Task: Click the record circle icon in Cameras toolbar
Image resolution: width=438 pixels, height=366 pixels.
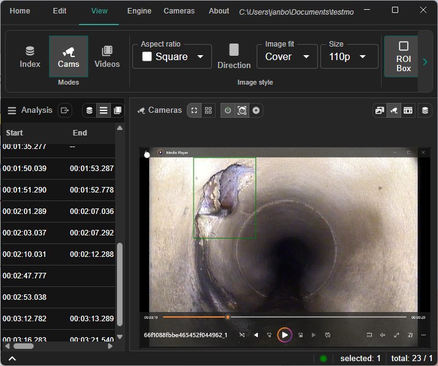Action: (x=256, y=110)
